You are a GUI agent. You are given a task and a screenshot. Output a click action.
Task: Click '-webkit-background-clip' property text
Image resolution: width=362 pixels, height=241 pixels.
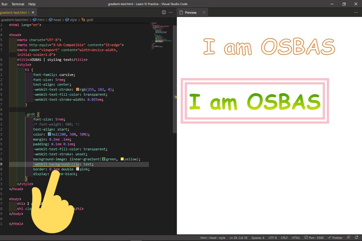pos(56,164)
